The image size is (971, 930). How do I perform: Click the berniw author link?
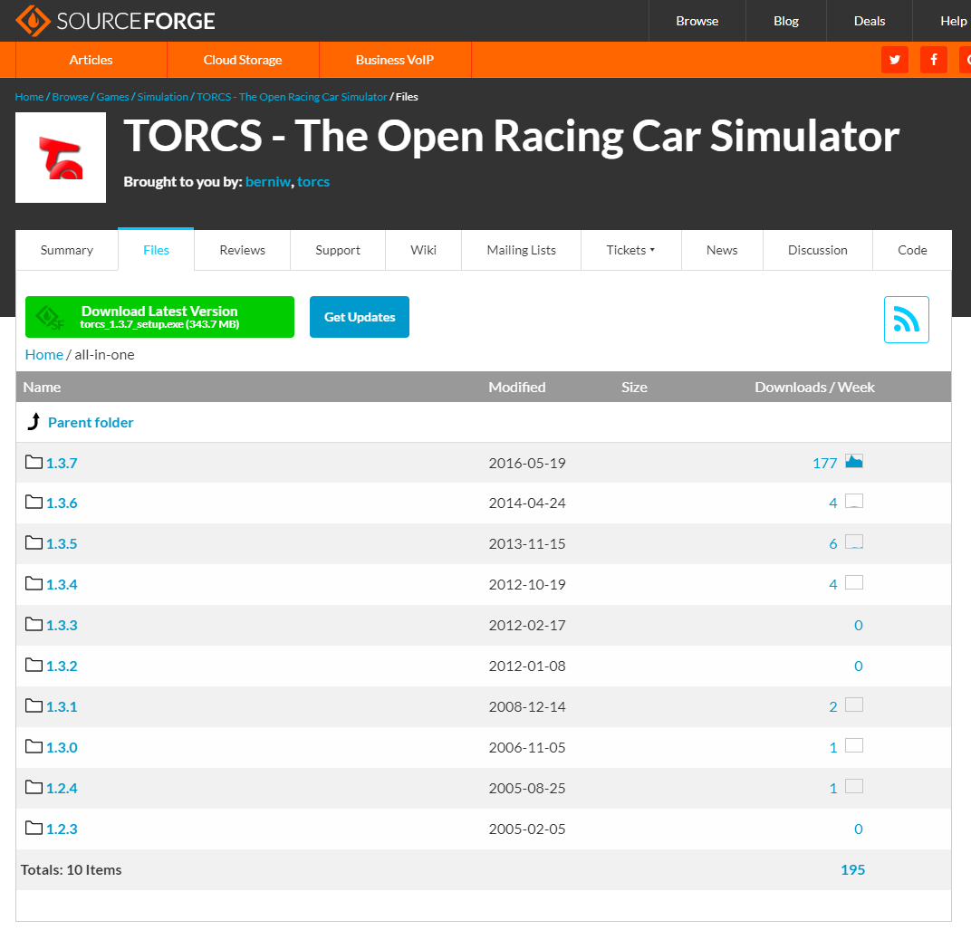click(x=268, y=182)
